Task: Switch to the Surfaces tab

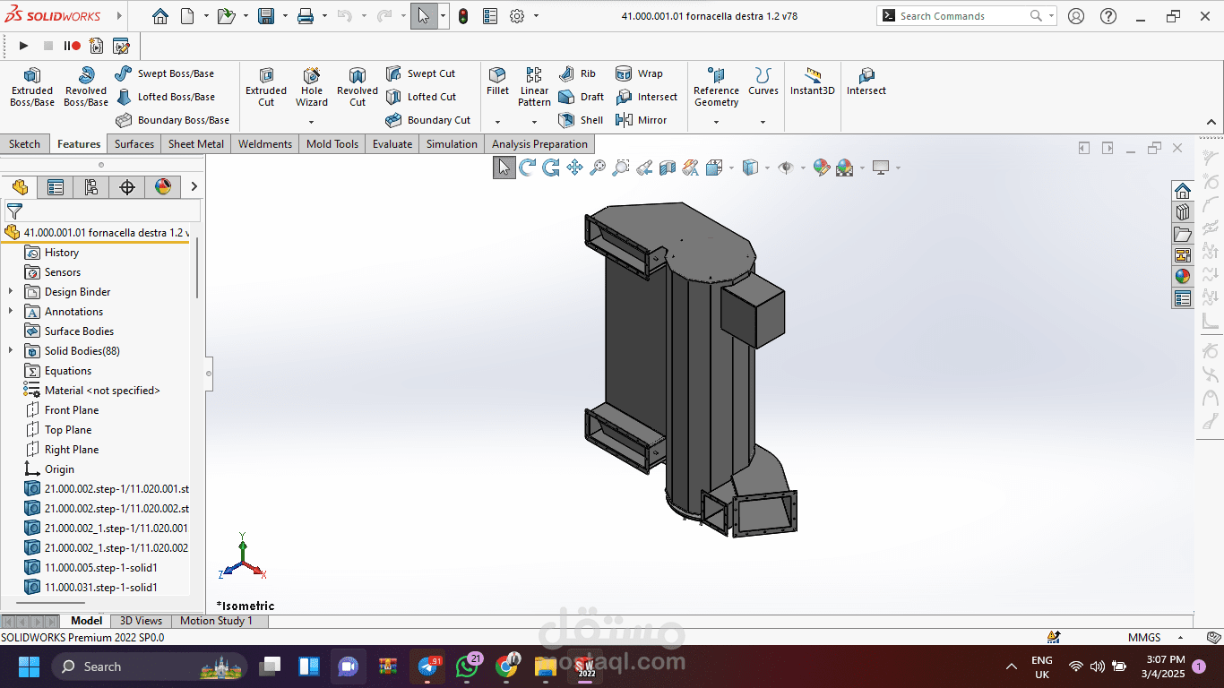Action: click(x=134, y=144)
